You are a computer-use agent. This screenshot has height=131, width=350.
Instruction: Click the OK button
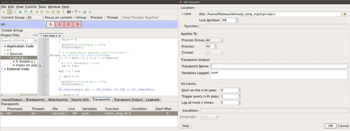point(330,126)
